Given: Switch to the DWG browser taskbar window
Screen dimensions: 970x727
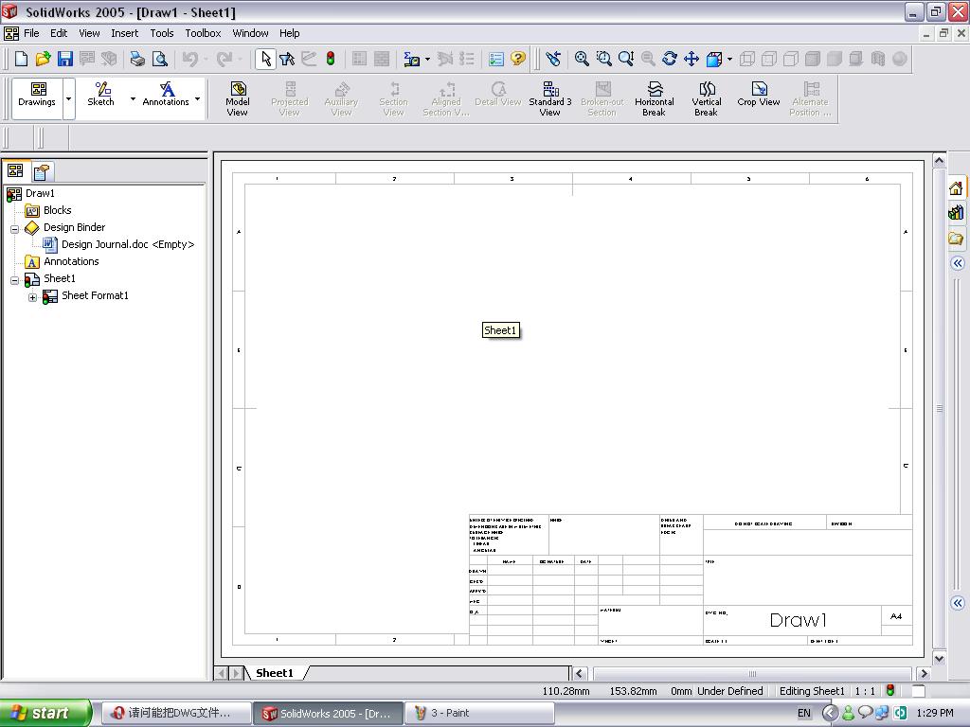Looking at the screenshot, I should coord(175,713).
